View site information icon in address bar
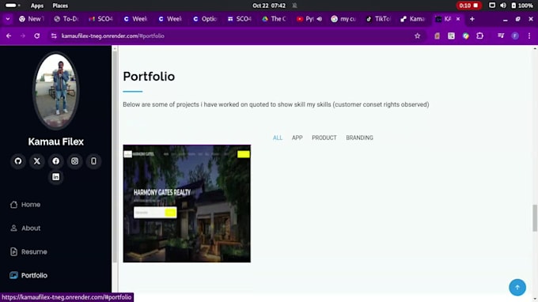This screenshot has width=538, height=302. [54, 36]
